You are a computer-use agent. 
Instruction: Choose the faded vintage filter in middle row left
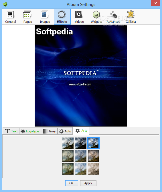(68, 156)
